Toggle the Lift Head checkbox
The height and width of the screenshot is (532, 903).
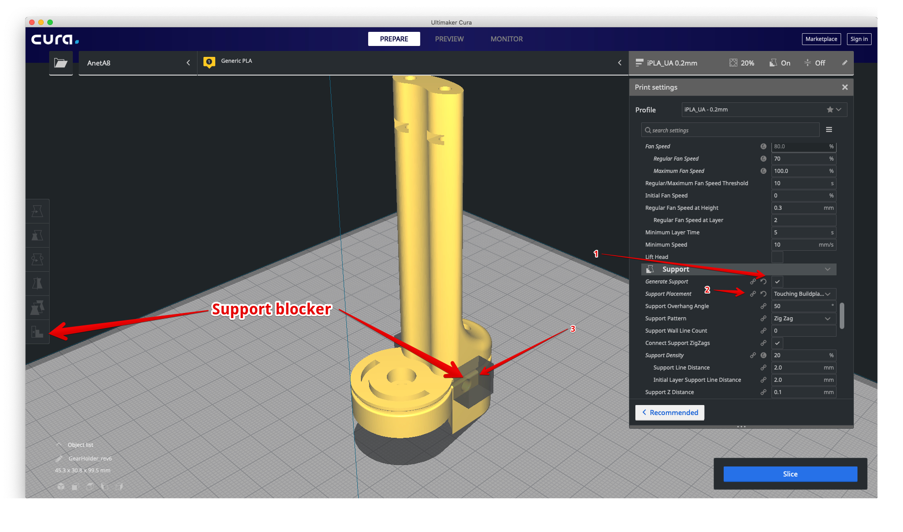pos(777,257)
